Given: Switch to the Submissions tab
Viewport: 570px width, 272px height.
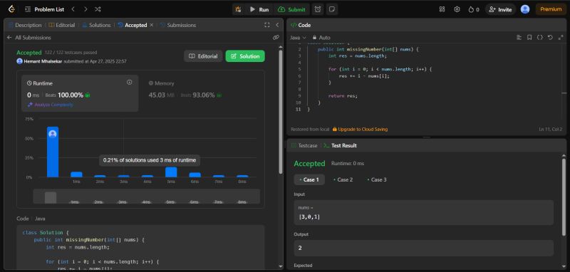Looking at the screenshot, I should [x=178, y=25].
